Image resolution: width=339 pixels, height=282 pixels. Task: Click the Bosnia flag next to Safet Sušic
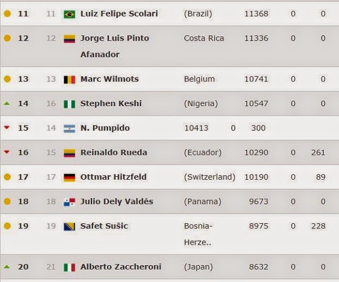click(69, 227)
